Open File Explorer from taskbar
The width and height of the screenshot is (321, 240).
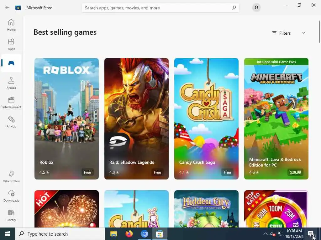pos(113,234)
